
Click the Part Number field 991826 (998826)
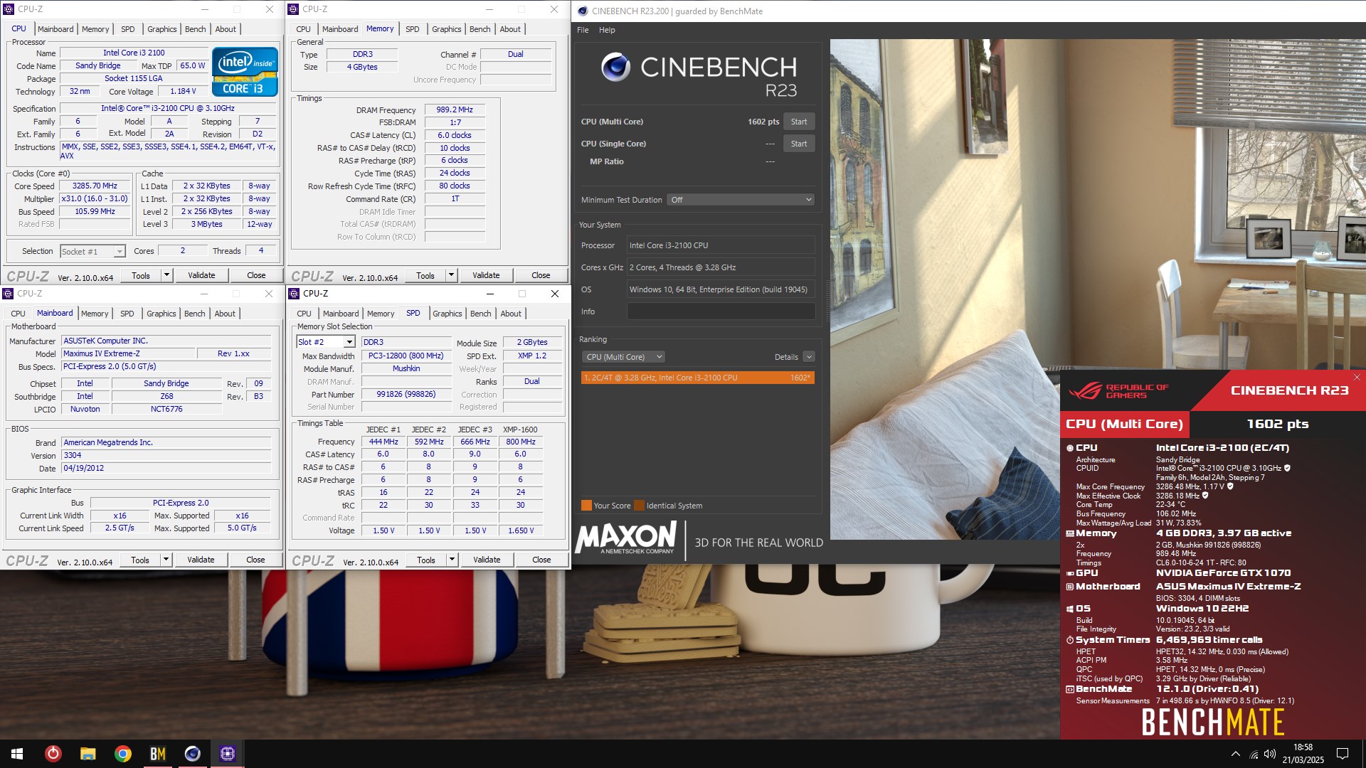coord(406,394)
